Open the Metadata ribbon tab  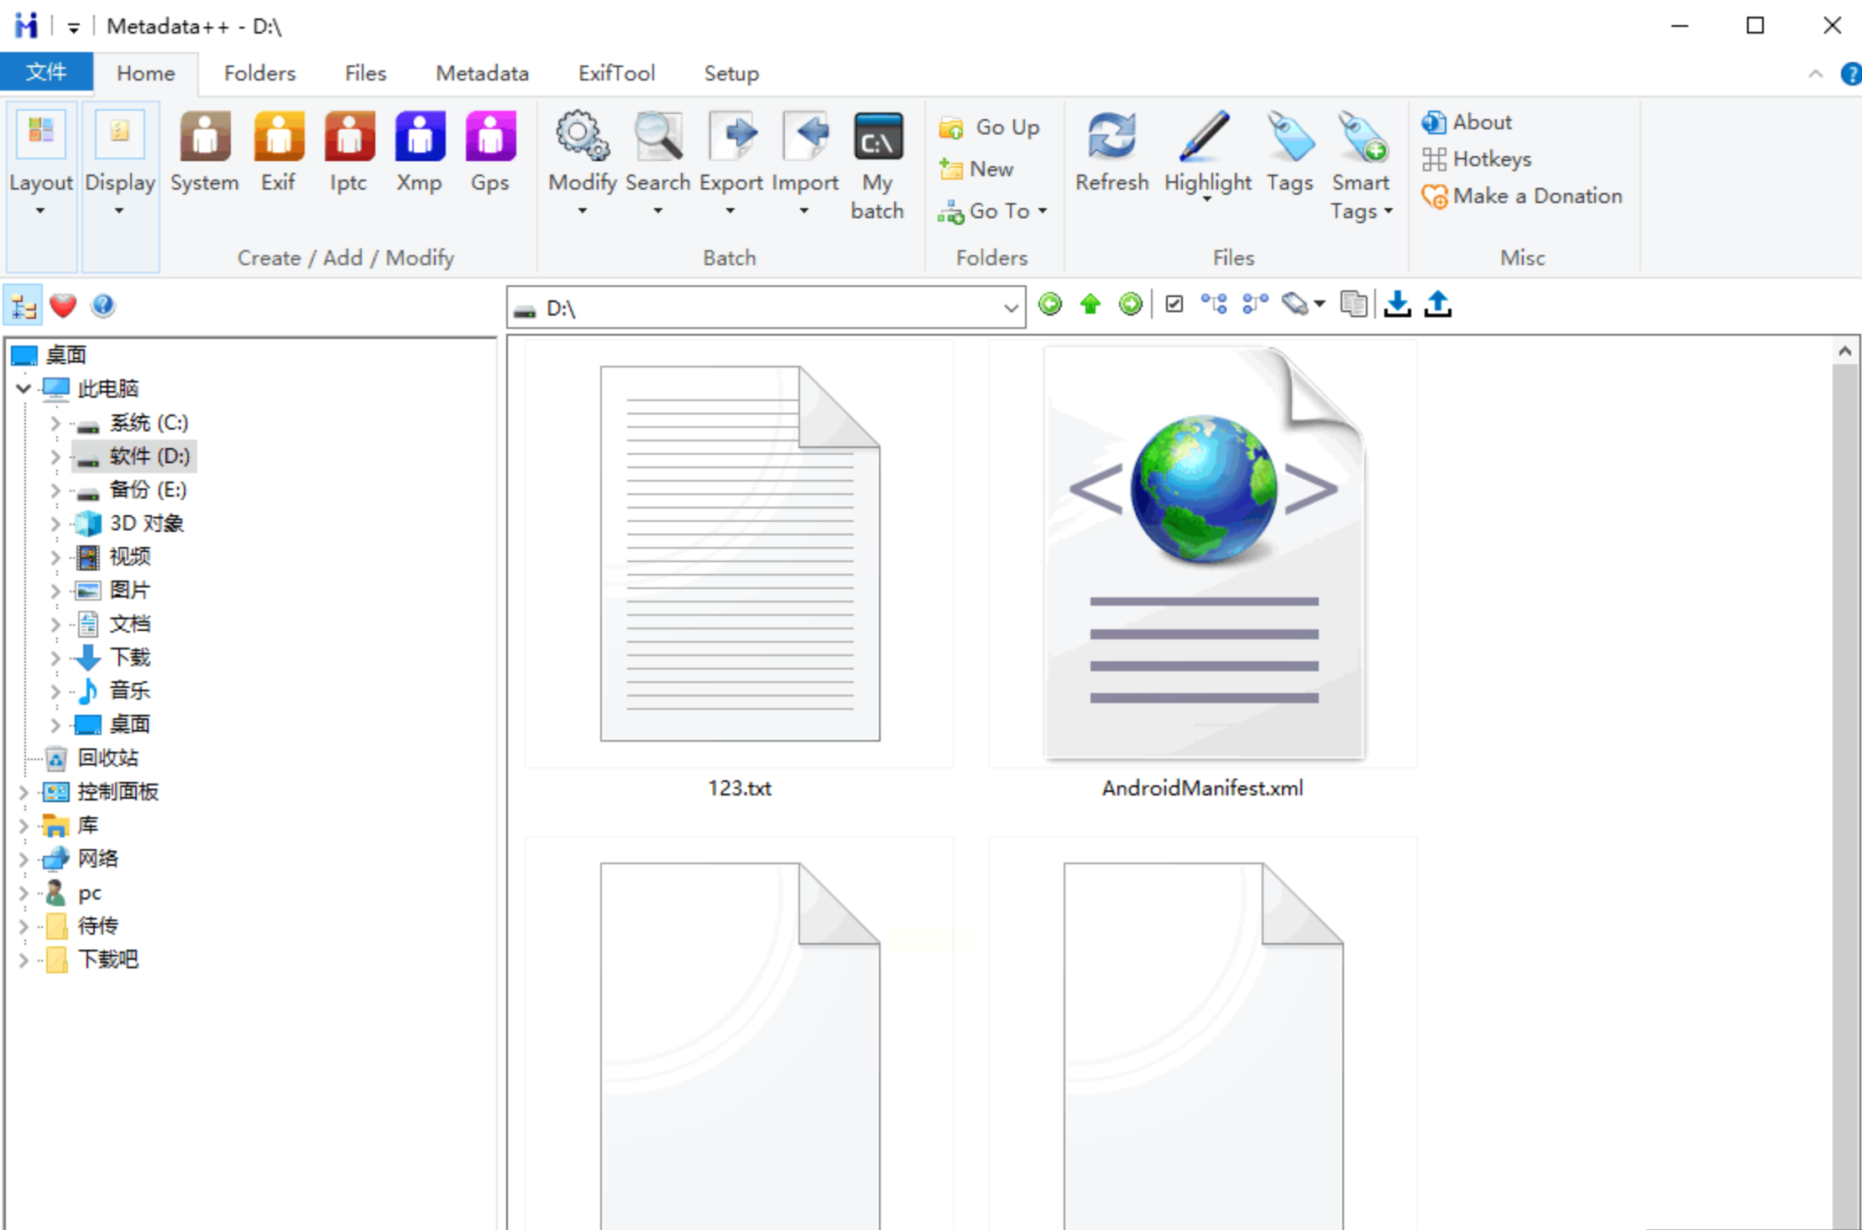(482, 74)
